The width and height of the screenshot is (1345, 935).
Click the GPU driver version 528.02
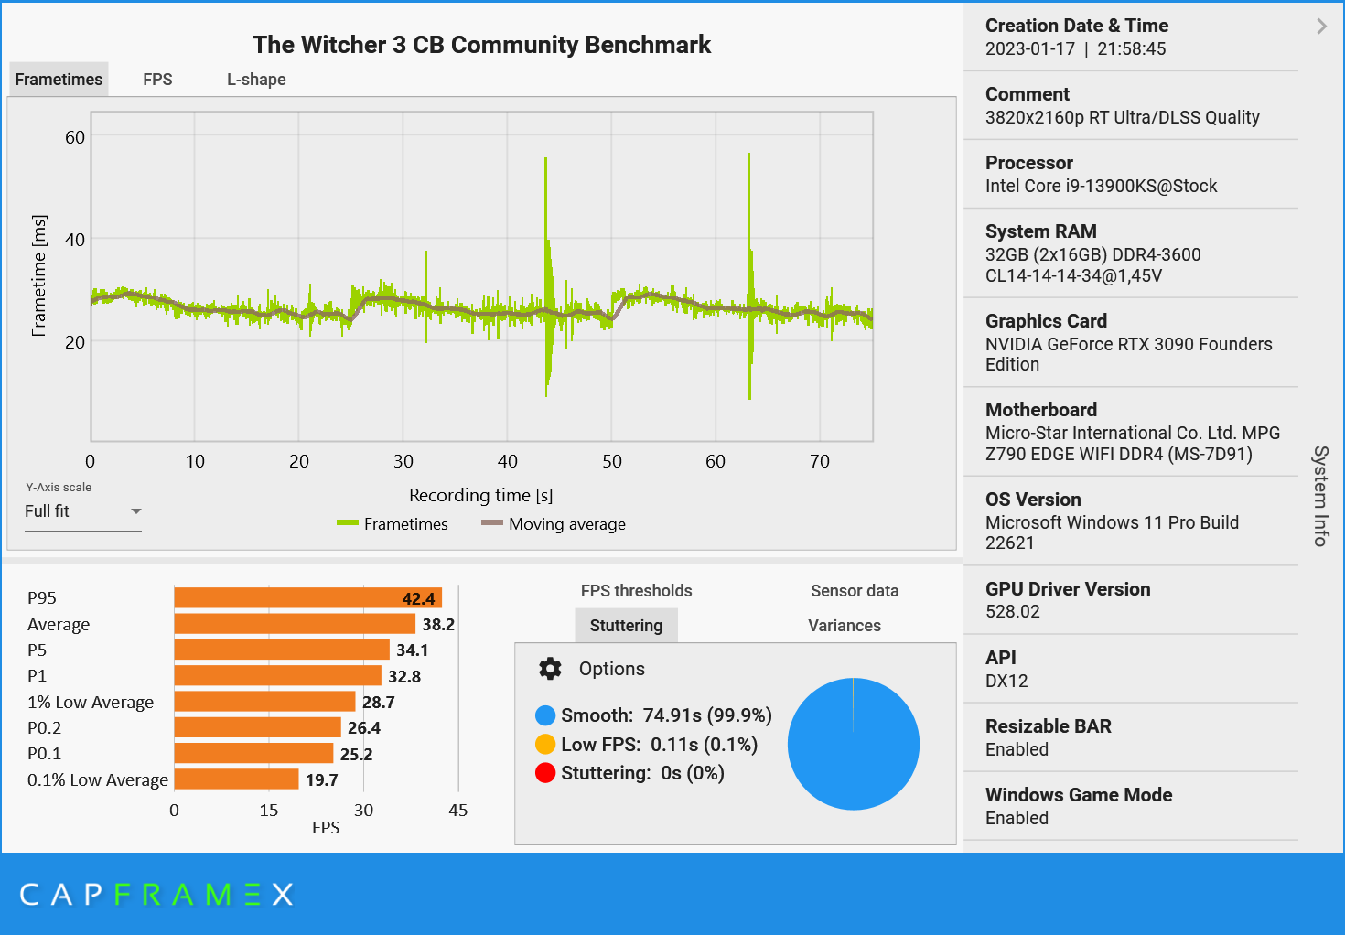[1013, 611]
